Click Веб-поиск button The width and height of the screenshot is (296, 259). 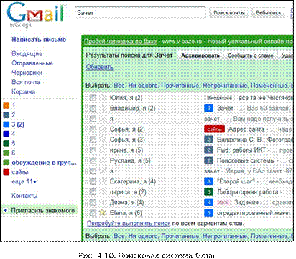pyautogui.click(x=269, y=13)
